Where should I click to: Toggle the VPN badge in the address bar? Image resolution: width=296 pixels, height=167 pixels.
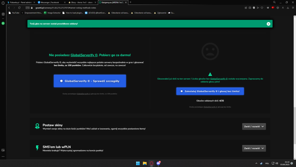[28, 8]
